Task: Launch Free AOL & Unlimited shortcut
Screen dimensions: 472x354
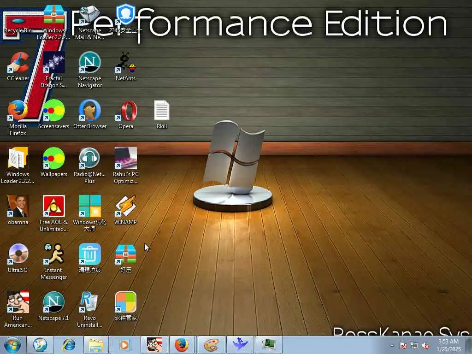Action: tap(53, 213)
